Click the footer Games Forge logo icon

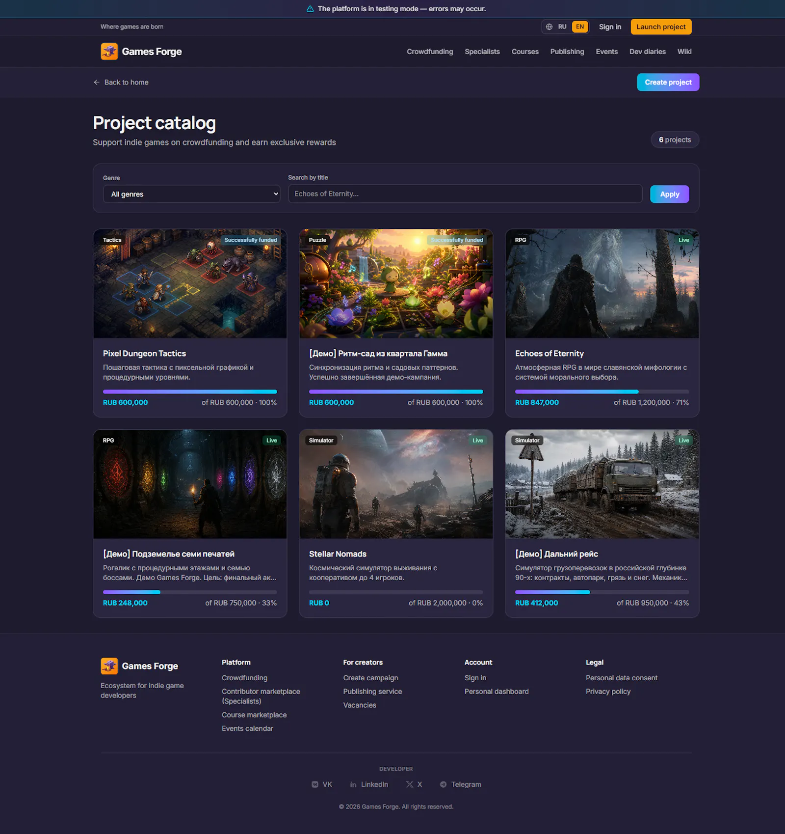coord(109,666)
